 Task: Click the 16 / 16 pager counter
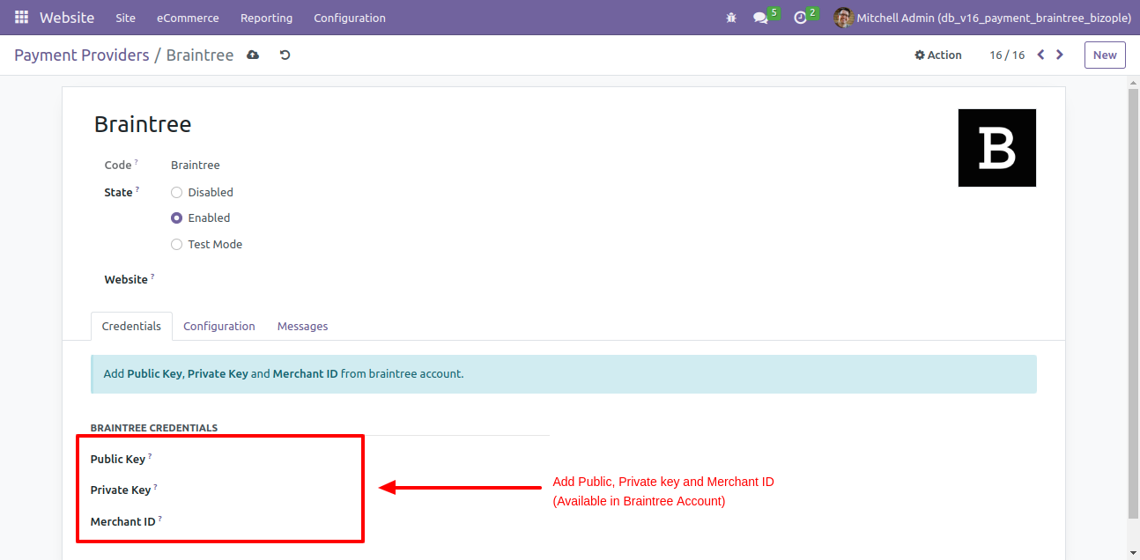(x=1007, y=55)
